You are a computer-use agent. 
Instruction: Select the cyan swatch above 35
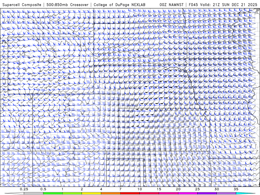[x=245, y=193]
